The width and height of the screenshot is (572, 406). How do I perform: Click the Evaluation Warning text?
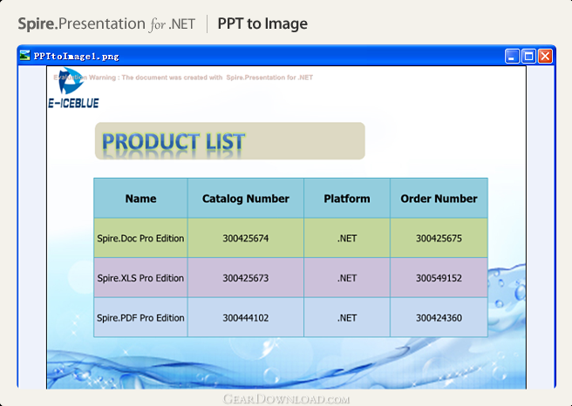[183, 78]
